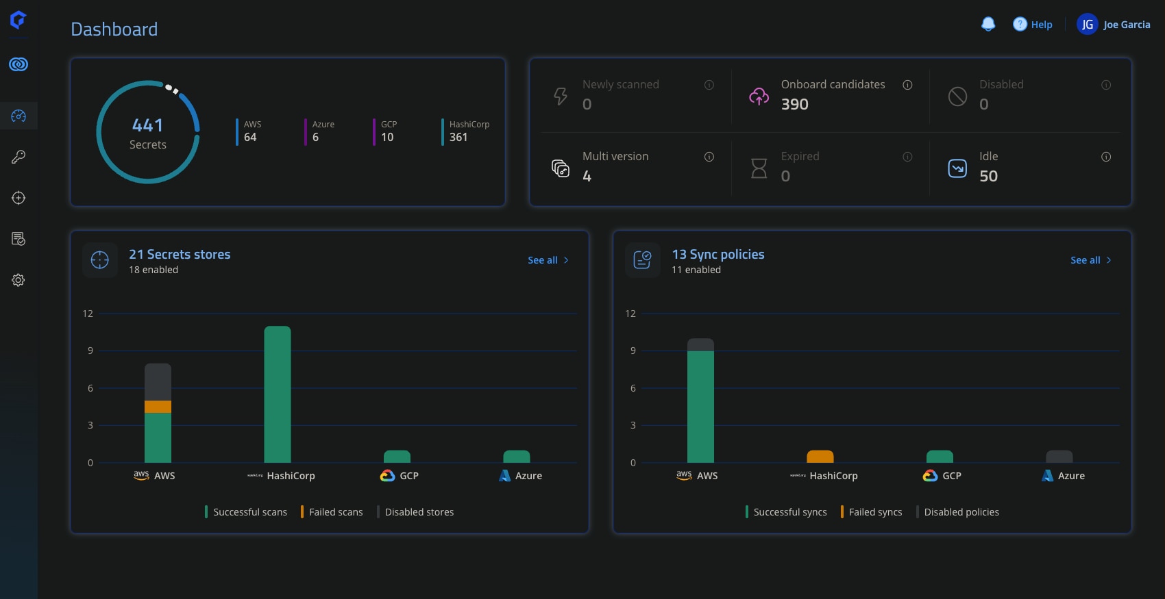The height and width of the screenshot is (599, 1165).
Task: Click the HashiCorp bar in Secrets stores chart
Action: click(278, 394)
